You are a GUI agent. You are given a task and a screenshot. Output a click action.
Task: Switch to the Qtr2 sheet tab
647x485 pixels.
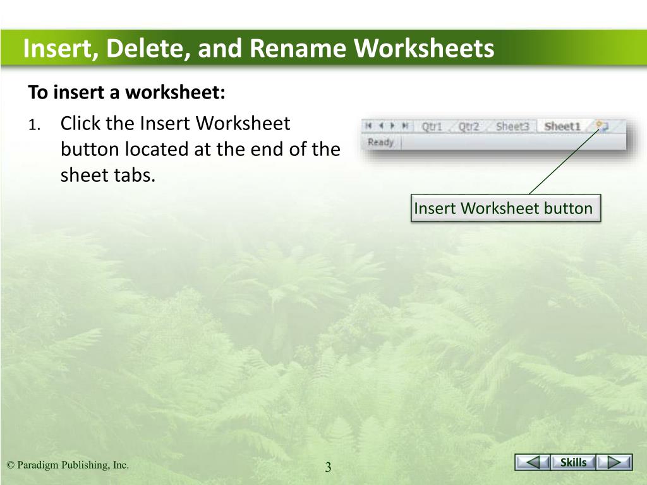tap(469, 126)
